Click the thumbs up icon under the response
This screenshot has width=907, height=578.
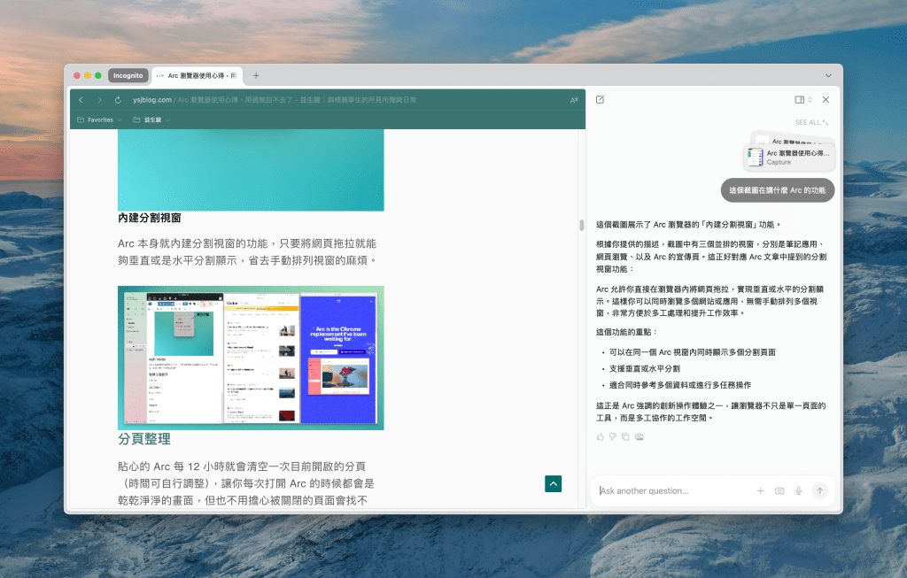600,436
